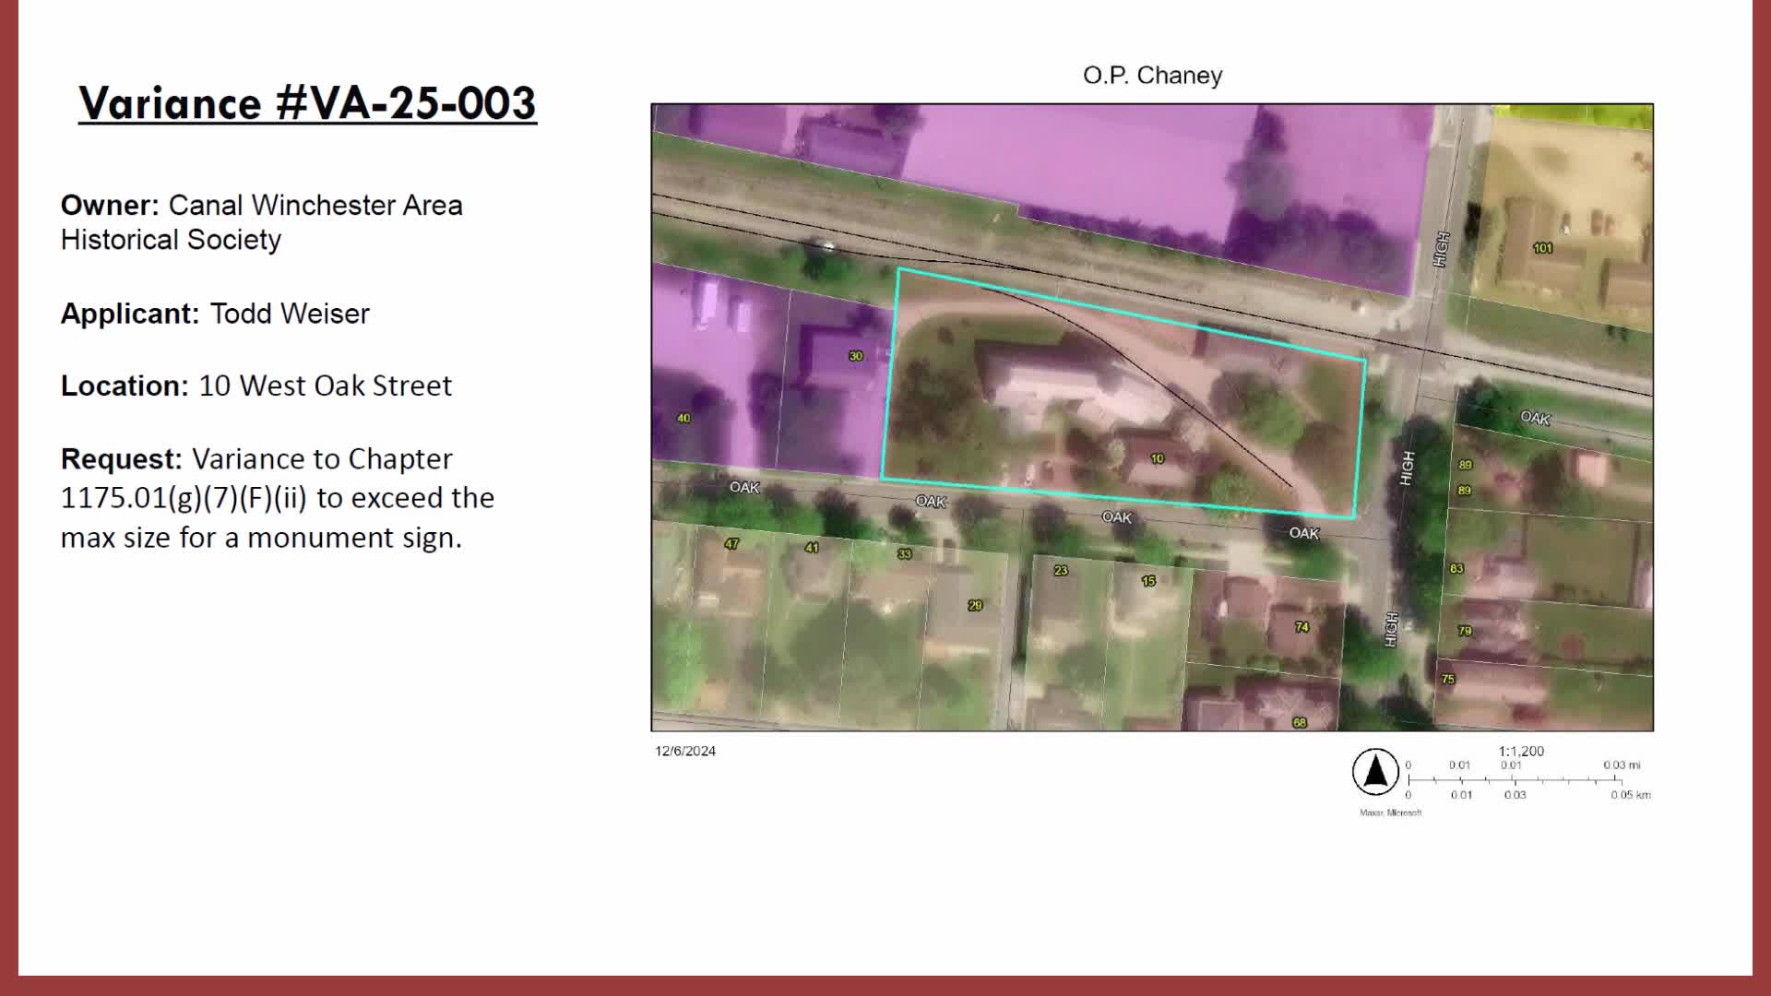The image size is (1771, 996).
Task: Click the Applicant Todd Weiser line
Action: point(215,314)
